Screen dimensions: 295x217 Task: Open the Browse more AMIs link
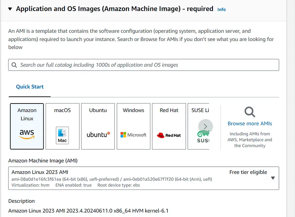(x=250, y=123)
